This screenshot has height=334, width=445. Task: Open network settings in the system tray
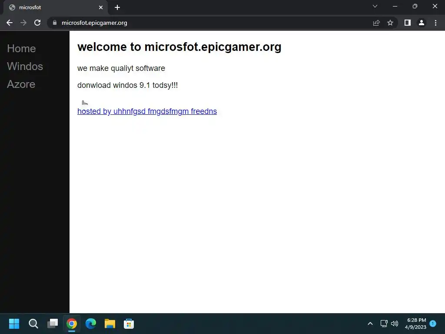pyautogui.click(x=384, y=324)
